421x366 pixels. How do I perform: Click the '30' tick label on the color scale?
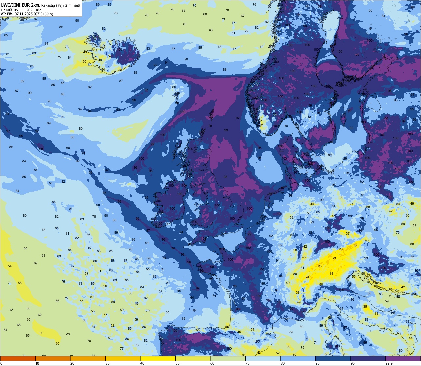107,363
